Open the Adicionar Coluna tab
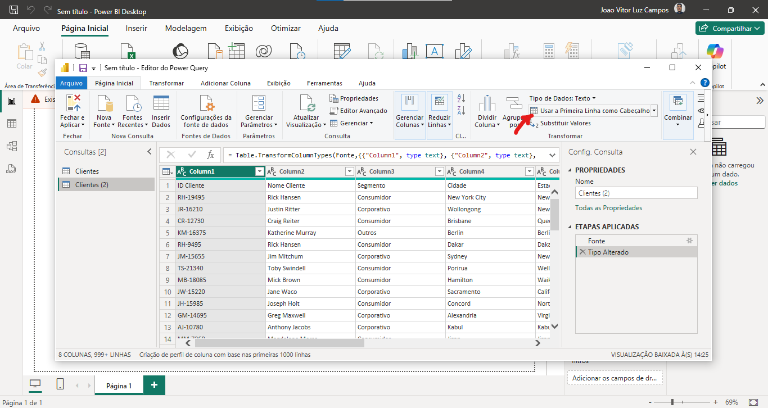768x408 pixels. click(225, 83)
